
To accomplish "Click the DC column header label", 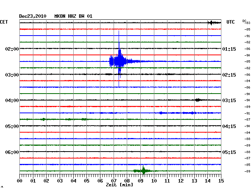I will (244, 21).
